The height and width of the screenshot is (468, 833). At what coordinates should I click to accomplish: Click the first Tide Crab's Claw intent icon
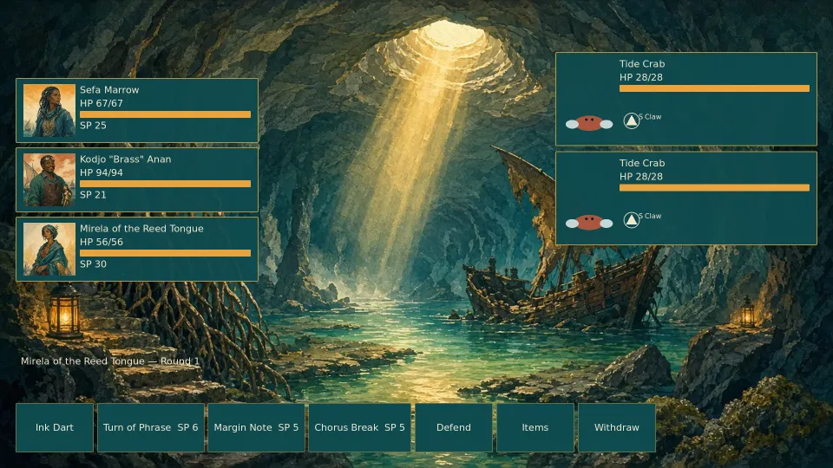pos(631,121)
